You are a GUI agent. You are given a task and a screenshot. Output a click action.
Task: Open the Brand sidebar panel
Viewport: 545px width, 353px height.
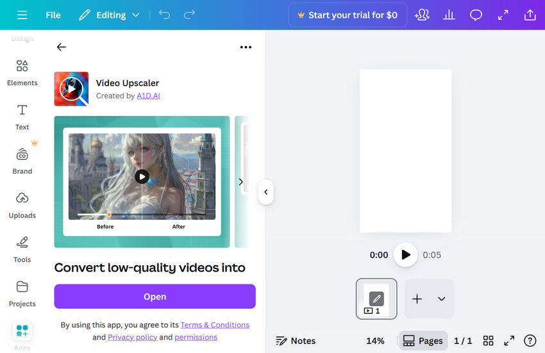[22, 161]
